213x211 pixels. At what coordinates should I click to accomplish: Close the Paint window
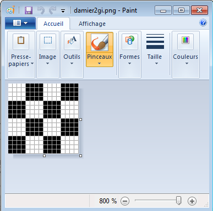coord(199,10)
